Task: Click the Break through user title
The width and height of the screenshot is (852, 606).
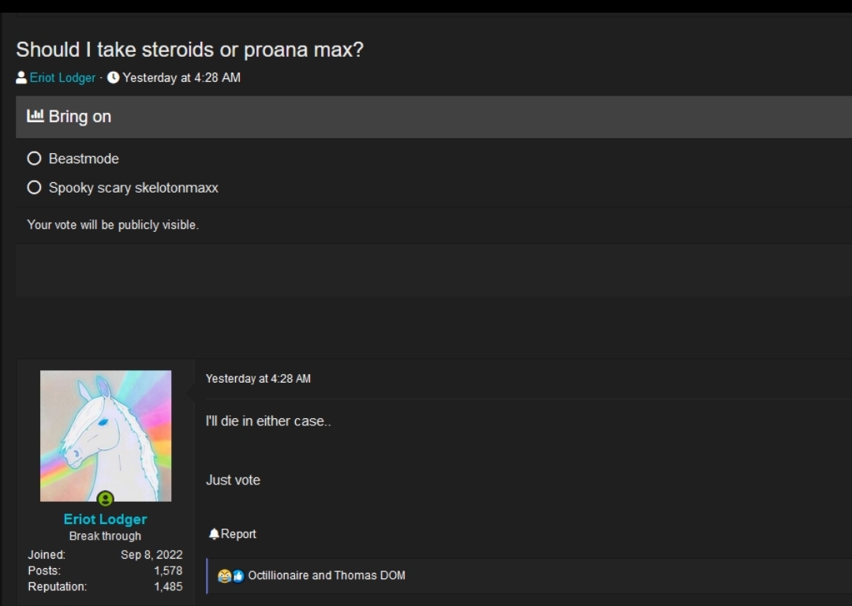Action: tap(106, 536)
